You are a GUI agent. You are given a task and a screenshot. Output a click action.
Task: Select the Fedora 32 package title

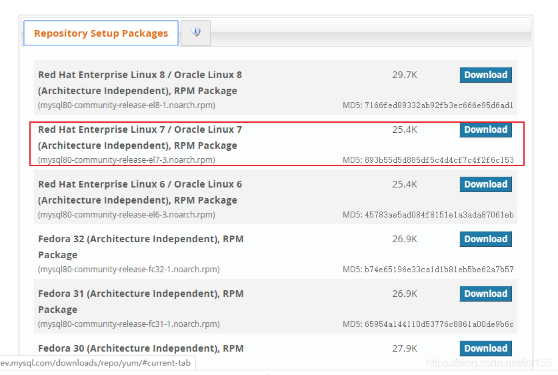[x=141, y=247]
